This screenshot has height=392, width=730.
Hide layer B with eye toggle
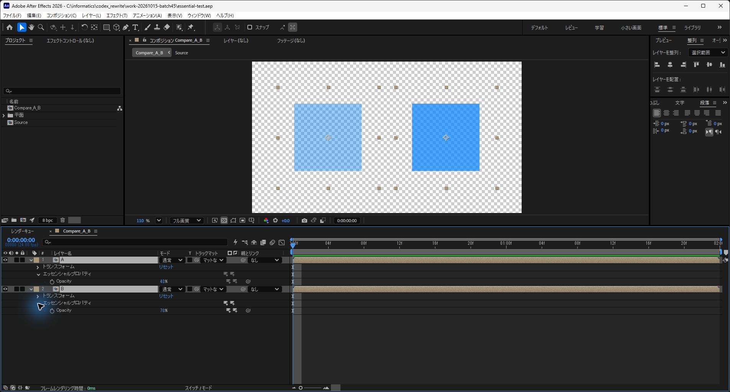click(x=5, y=289)
